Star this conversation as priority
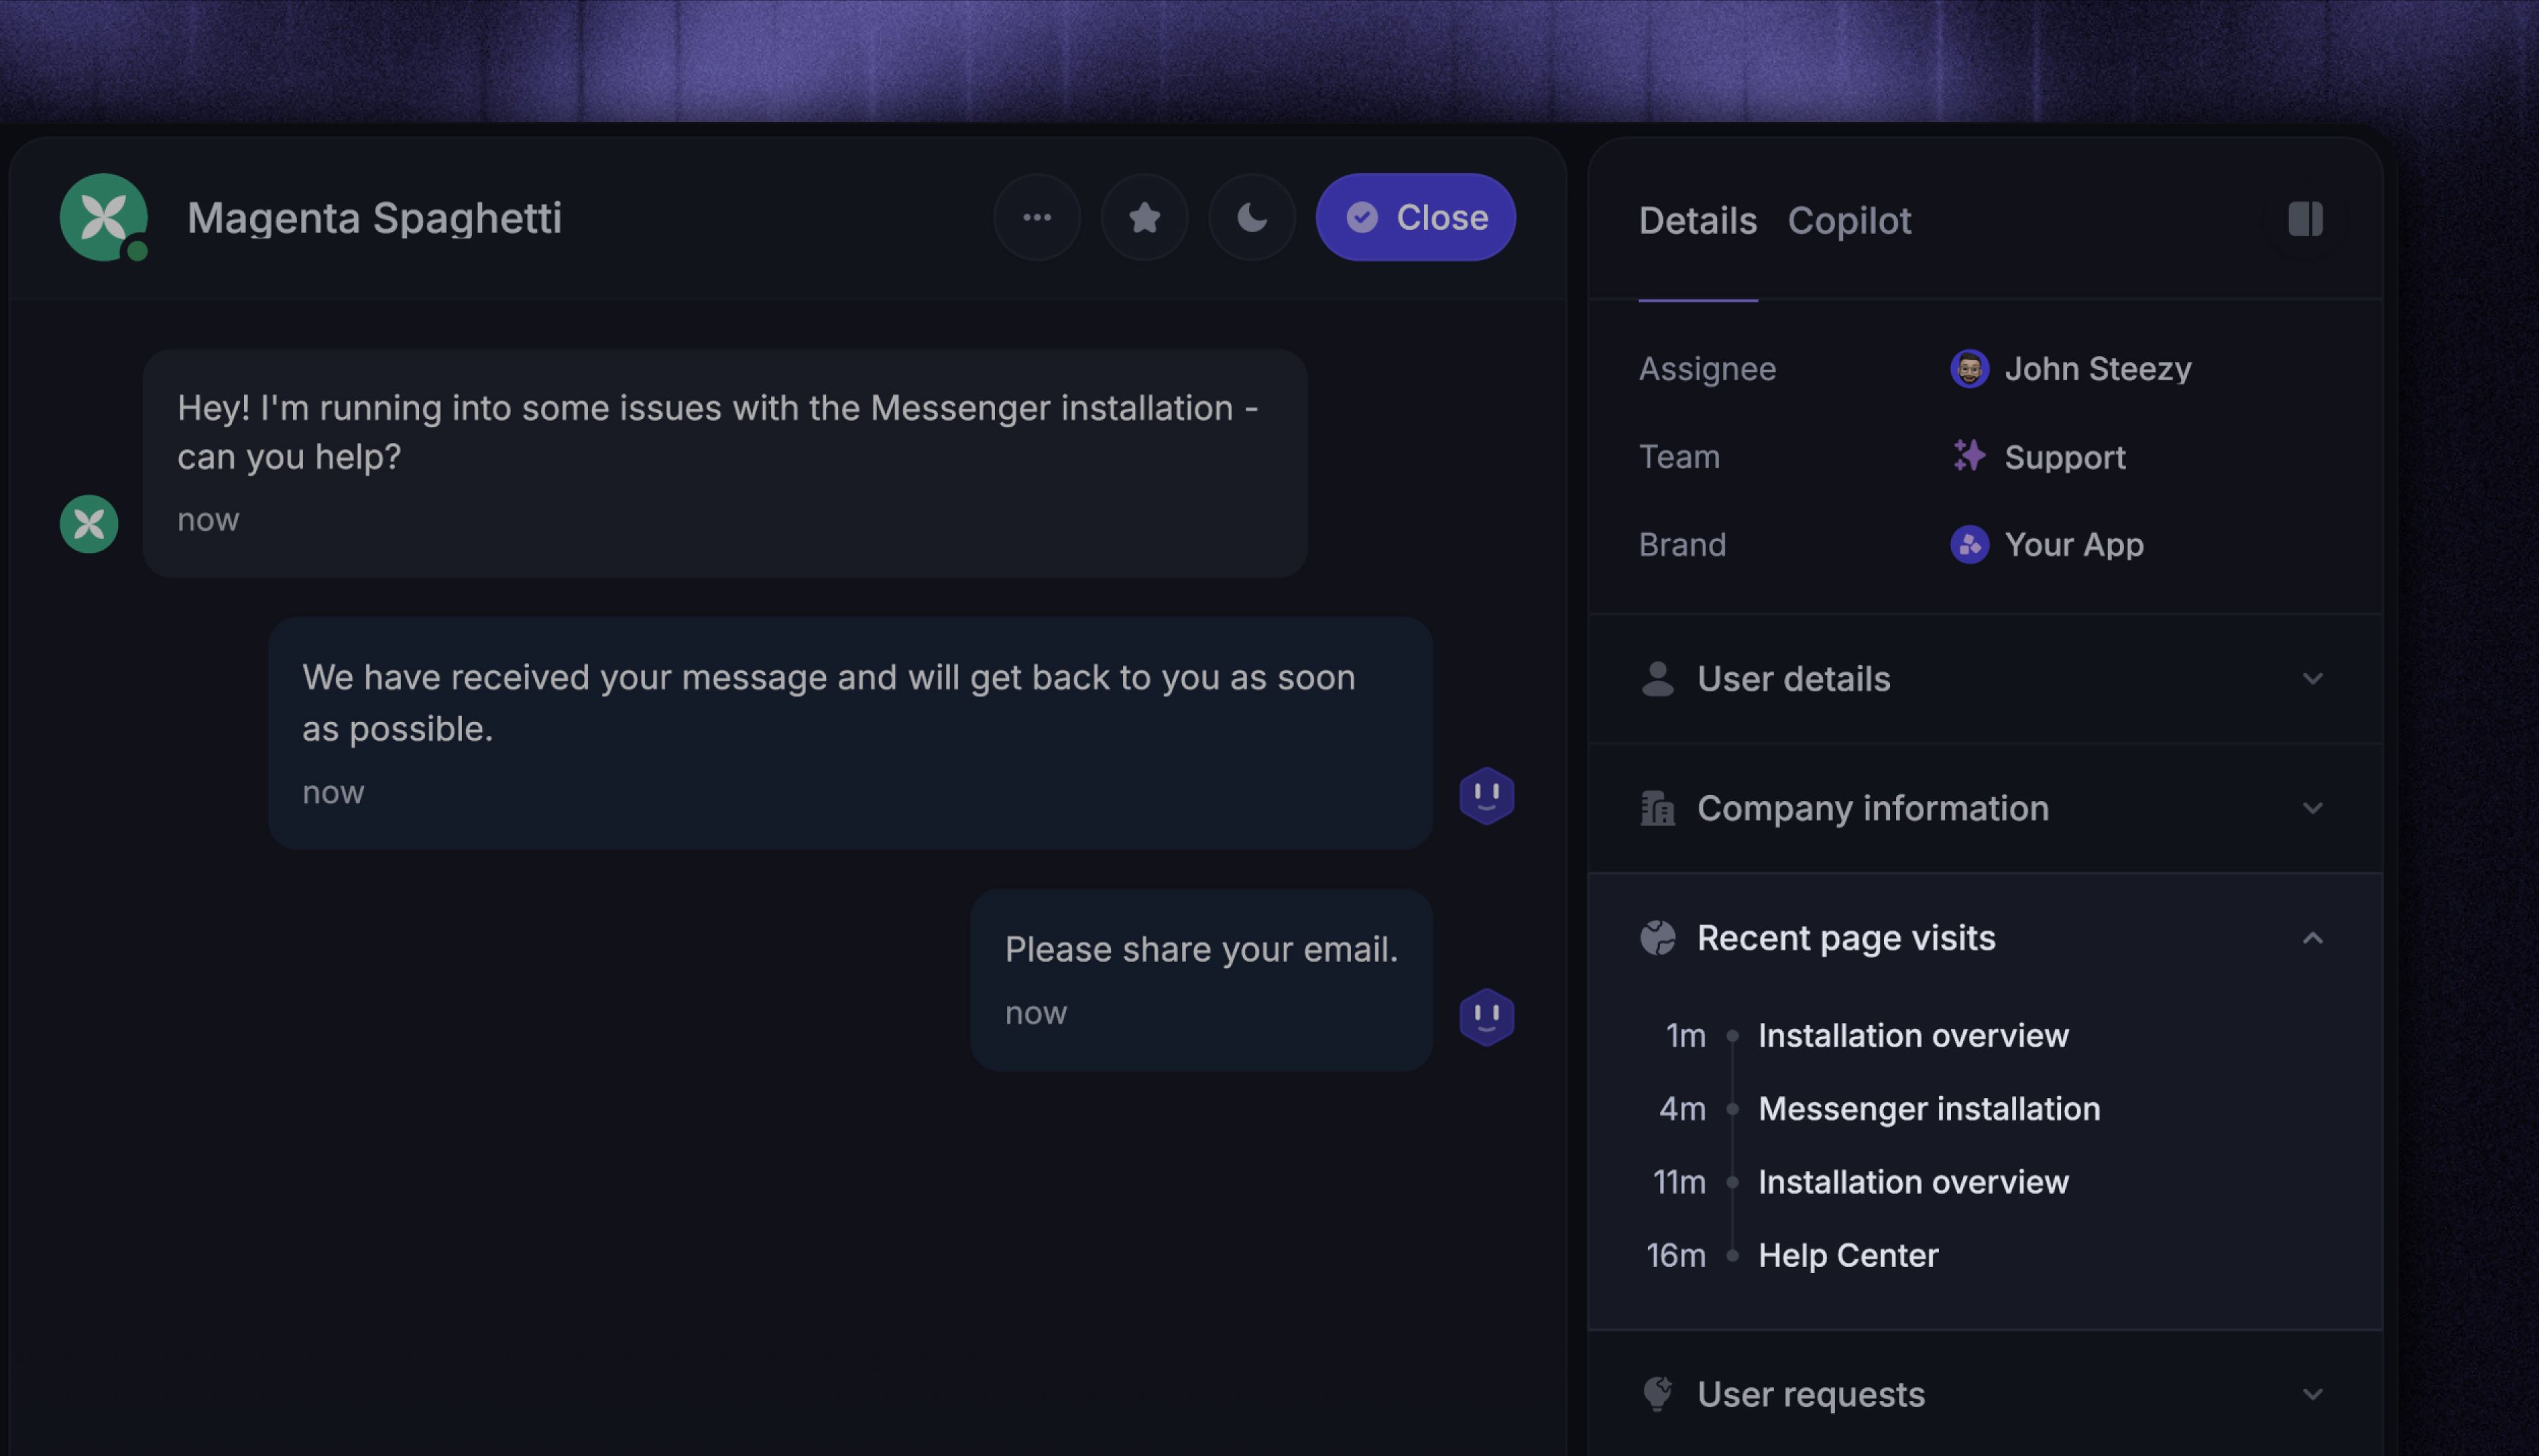The width and height of the screenshot is (2539, 1456). click(x=1145, y=217)
